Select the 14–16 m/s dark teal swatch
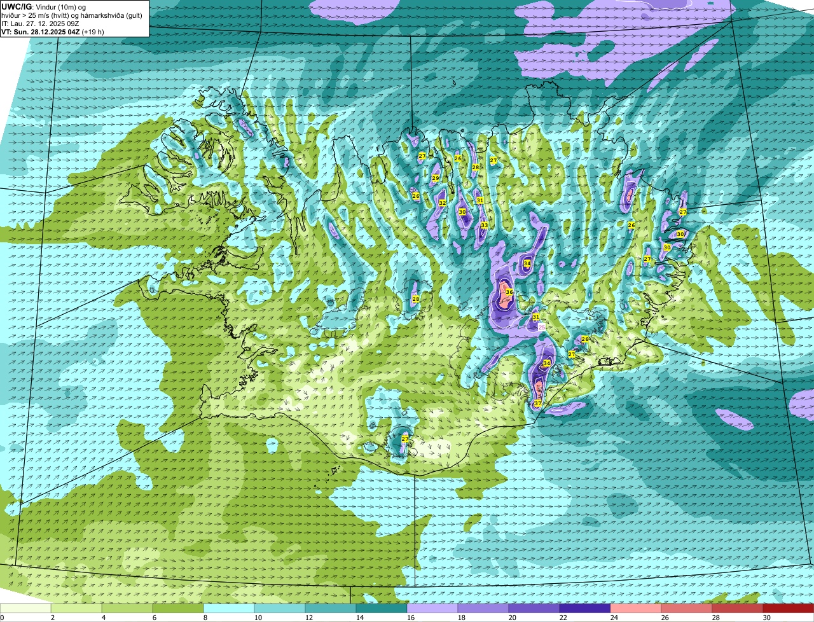The width and height of the screenshot is (814, 622). [x=382, y=609]
